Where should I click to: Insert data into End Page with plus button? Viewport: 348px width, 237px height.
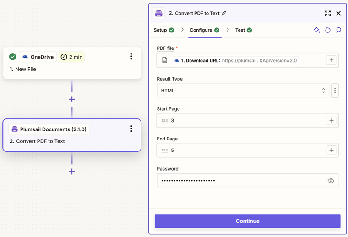click(x=332, y=151)
